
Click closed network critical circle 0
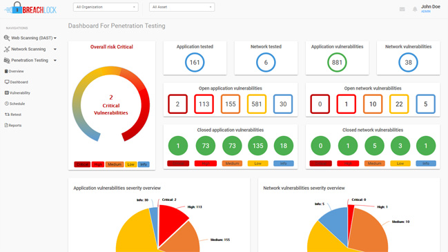(x=320, y=146)
